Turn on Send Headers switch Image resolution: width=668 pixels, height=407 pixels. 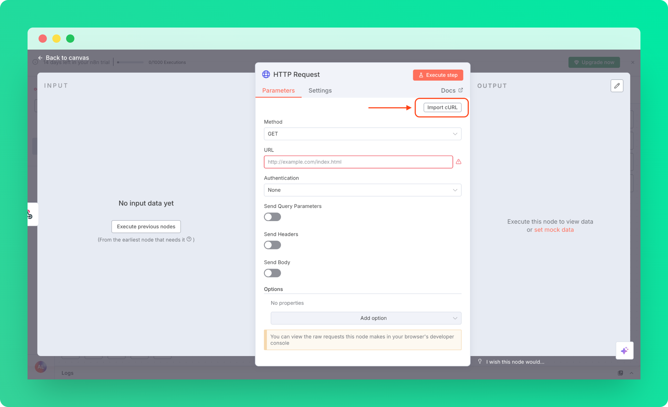[x=272, y=245]
